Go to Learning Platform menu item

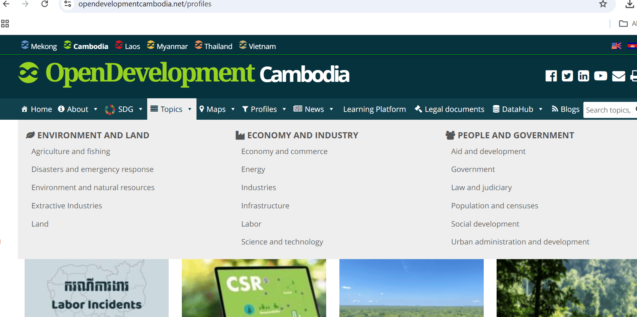coord(374,109)
